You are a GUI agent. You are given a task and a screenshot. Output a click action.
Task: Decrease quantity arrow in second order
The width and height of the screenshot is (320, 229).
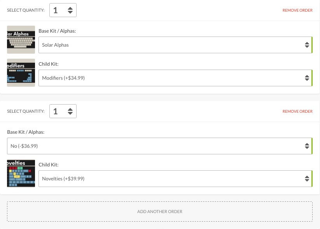70,114
